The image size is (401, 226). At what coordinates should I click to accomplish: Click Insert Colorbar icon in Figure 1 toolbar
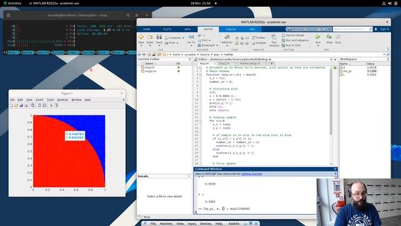tap(39, 105)
